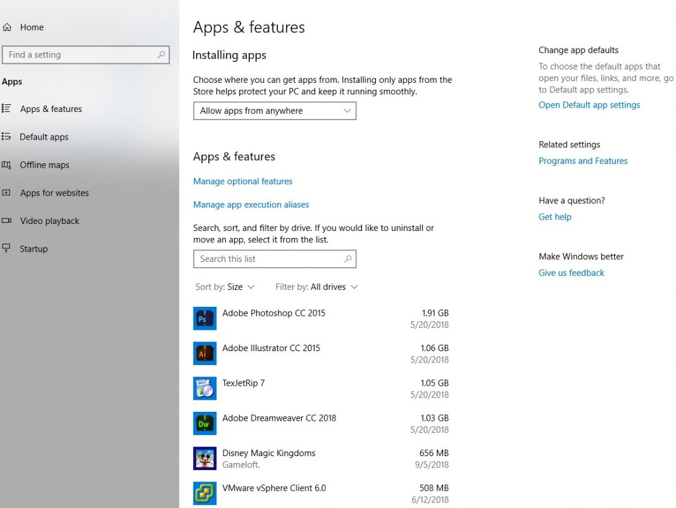
Task: Click the Adobe Dreamweaver CC 2018 icon
Action: (x=204, y=424)
